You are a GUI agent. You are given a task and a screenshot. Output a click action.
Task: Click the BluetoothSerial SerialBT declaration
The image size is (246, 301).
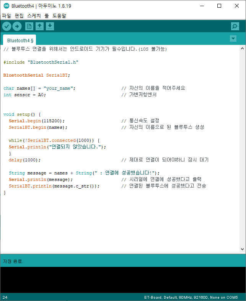37,75
